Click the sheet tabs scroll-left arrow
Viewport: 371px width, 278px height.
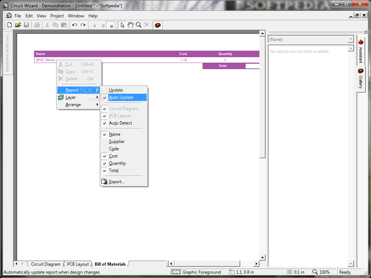(16, 264)
